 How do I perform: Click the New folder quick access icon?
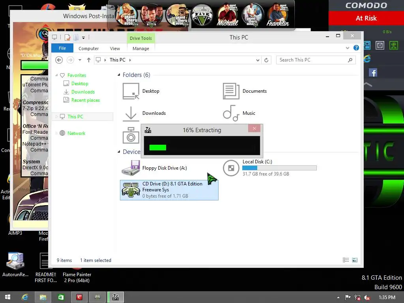tap(76, 37)
